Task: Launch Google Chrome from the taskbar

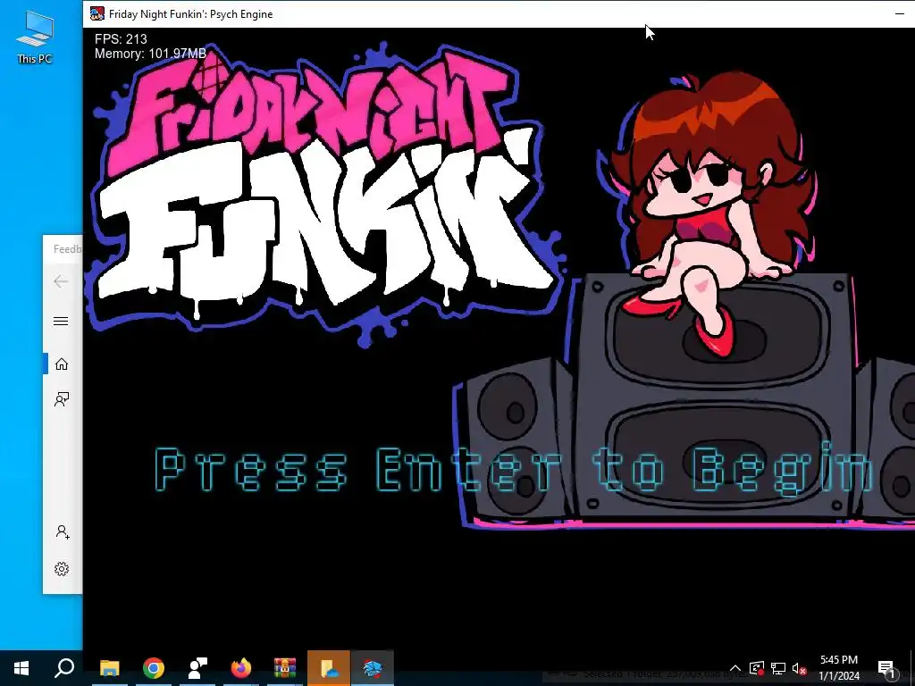Action: (154, 668)
